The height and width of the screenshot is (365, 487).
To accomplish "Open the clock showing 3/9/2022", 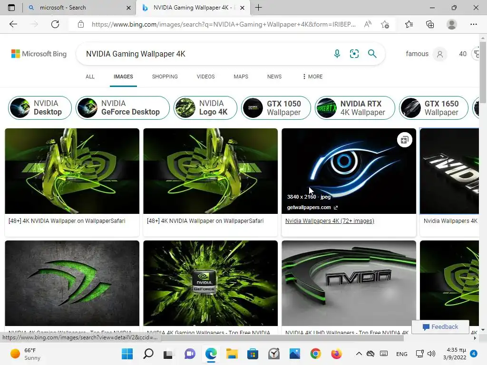I will pos(454,354).
